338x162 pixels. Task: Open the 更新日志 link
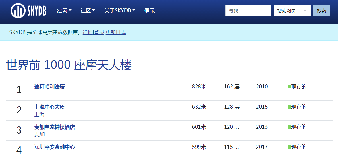[x=116, y=32]
